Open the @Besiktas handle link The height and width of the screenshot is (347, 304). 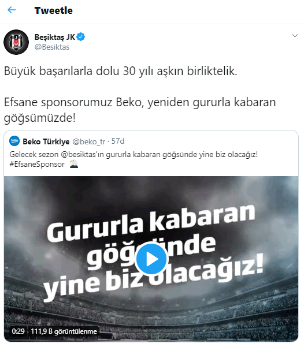pyautogui.click(x=52, y=47)
